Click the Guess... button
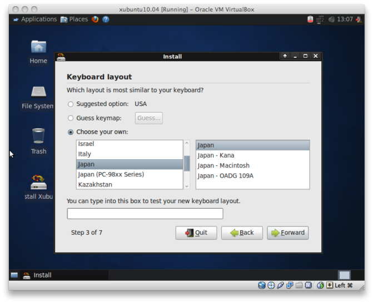373x303 pixels. click(x=149, y=118)
